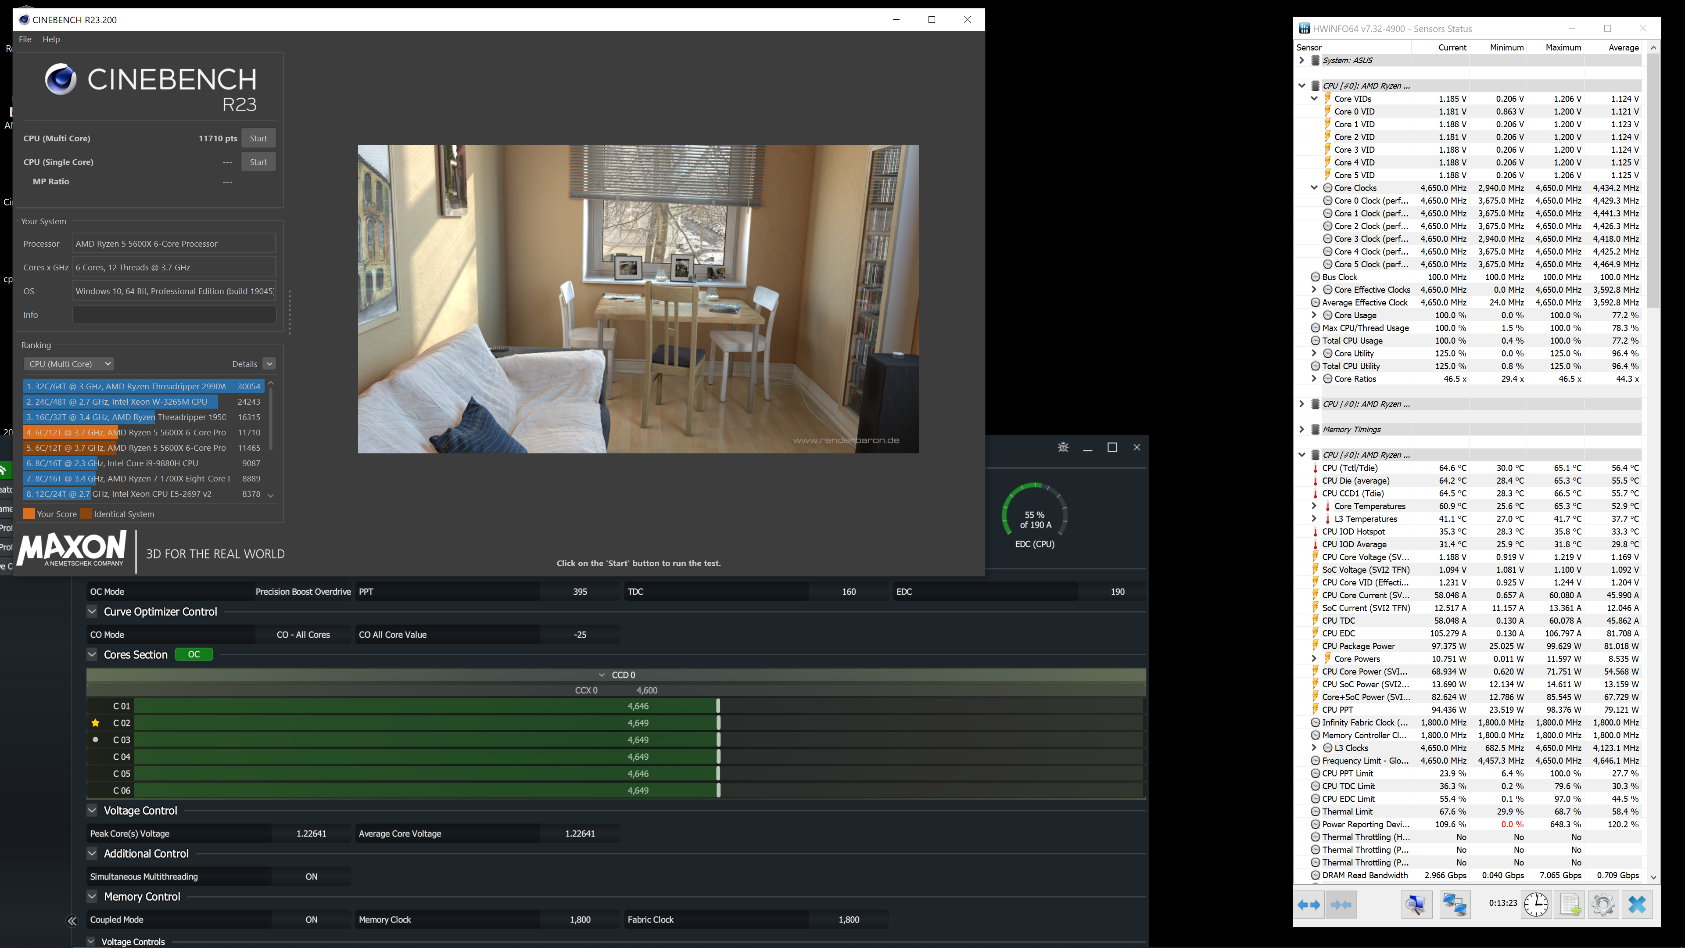
Task: Open the ranking Details dropdown arrow
Action: point(269,364)
